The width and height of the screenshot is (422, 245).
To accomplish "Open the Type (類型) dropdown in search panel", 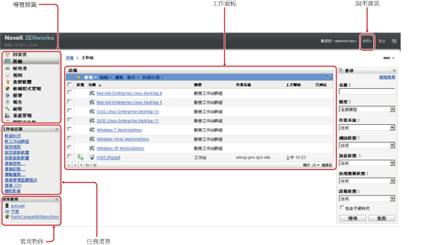I will click(x=367, y=109).
